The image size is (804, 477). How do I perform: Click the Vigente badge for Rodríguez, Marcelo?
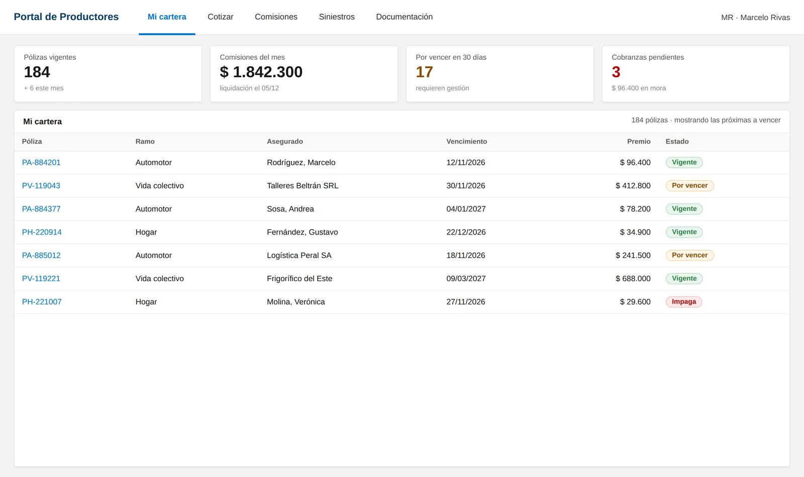[684, 163]
